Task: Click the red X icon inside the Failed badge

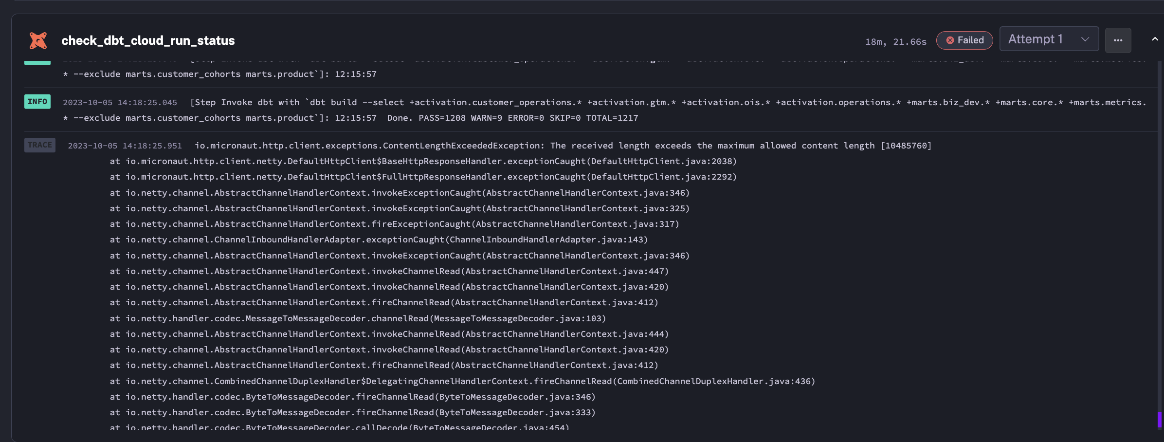Action: tap(950, 40)
